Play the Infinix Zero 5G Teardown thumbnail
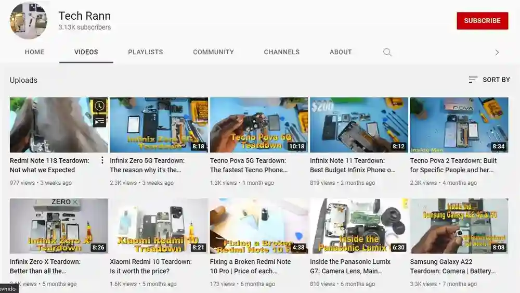This screenshot has height=293, width=520. 159,125
